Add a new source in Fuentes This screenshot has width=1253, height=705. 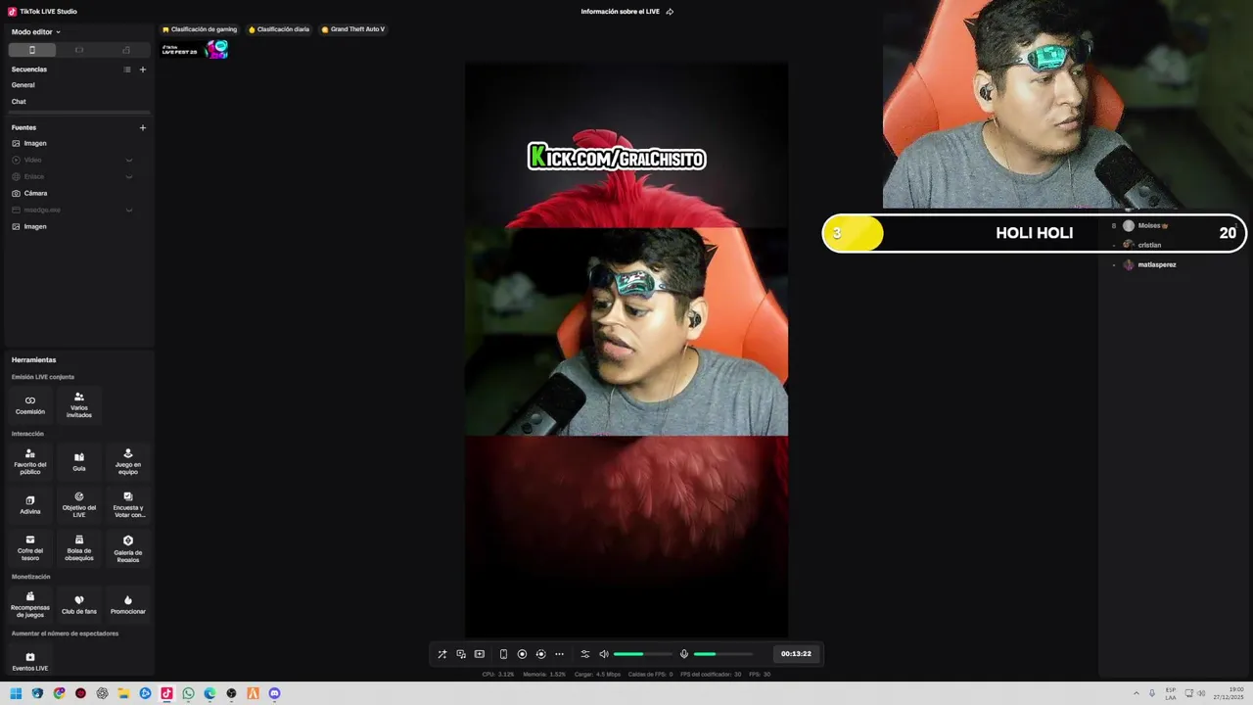(x=143, y=127)
